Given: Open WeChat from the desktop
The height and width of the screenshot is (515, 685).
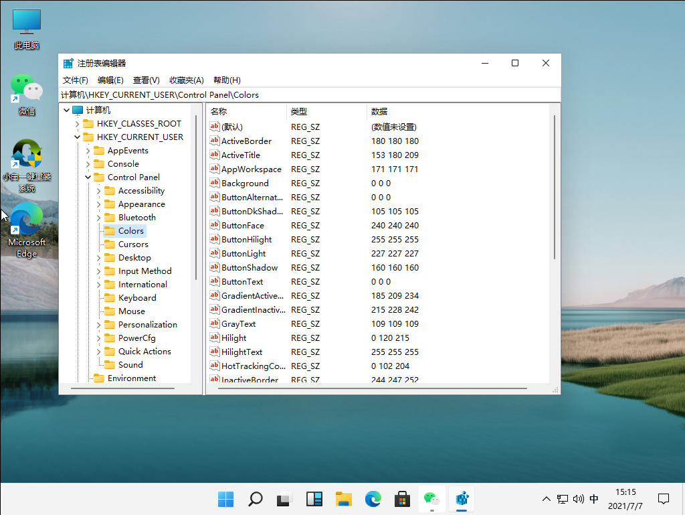Looking at the screenshot, I should click(26, 87).
